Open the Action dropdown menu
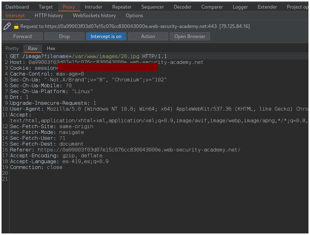 148,36
